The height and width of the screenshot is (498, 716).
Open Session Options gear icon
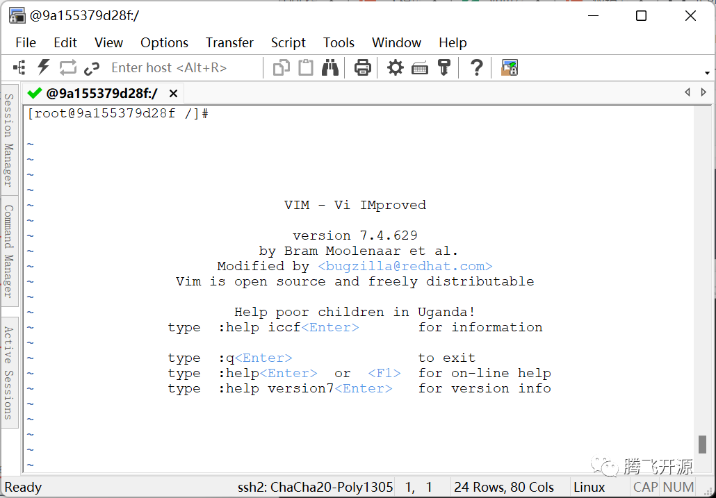click(396, 68)
